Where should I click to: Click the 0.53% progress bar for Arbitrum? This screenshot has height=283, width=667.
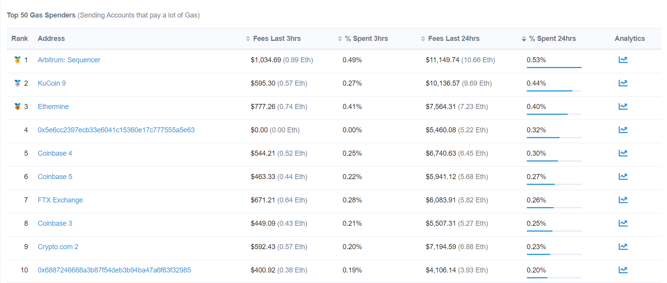point(554,67)
